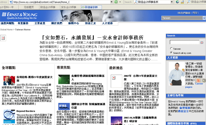Click the orange S tray icon
The width and height of the screenshot is (206, 125).
(x=198, y=80)
